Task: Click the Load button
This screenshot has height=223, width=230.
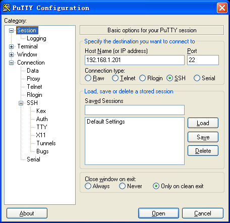Action: click(203, 123)
